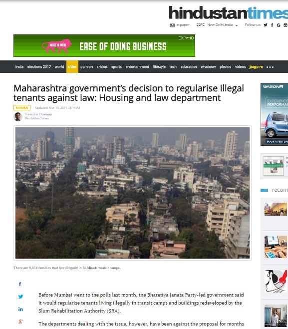Open the jaago re section

coord(256,67)
